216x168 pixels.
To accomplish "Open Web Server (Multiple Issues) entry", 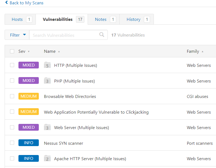I will click(81, 128).
